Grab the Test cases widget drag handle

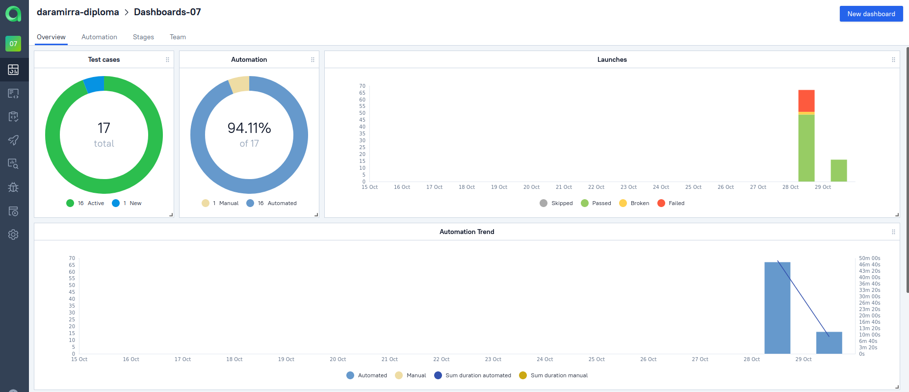(167, 60)
